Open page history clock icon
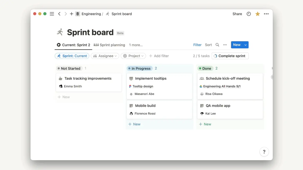The height and width of the screenshot is (170, 303). 249,14
